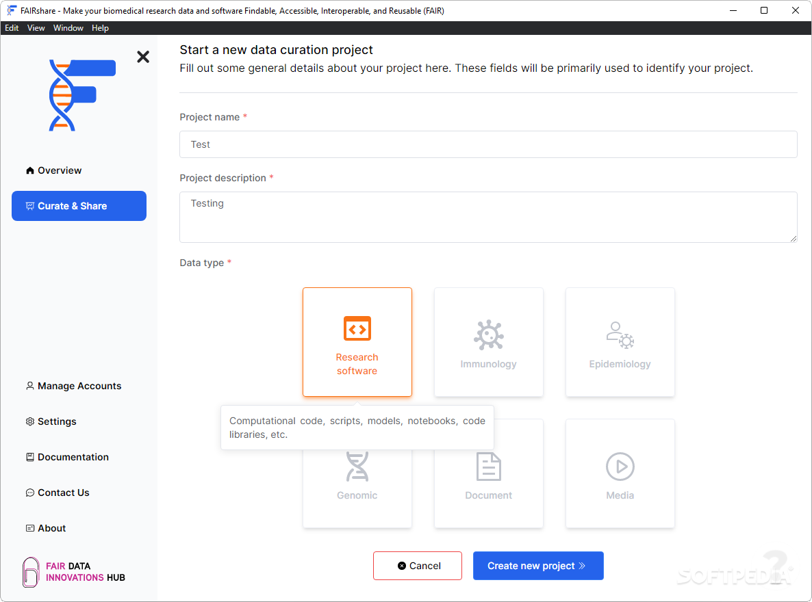
Task: Click the description resize handle
Action: (794, 239)
